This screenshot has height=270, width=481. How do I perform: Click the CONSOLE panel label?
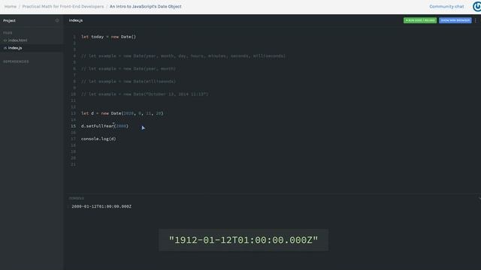(77, 198)
